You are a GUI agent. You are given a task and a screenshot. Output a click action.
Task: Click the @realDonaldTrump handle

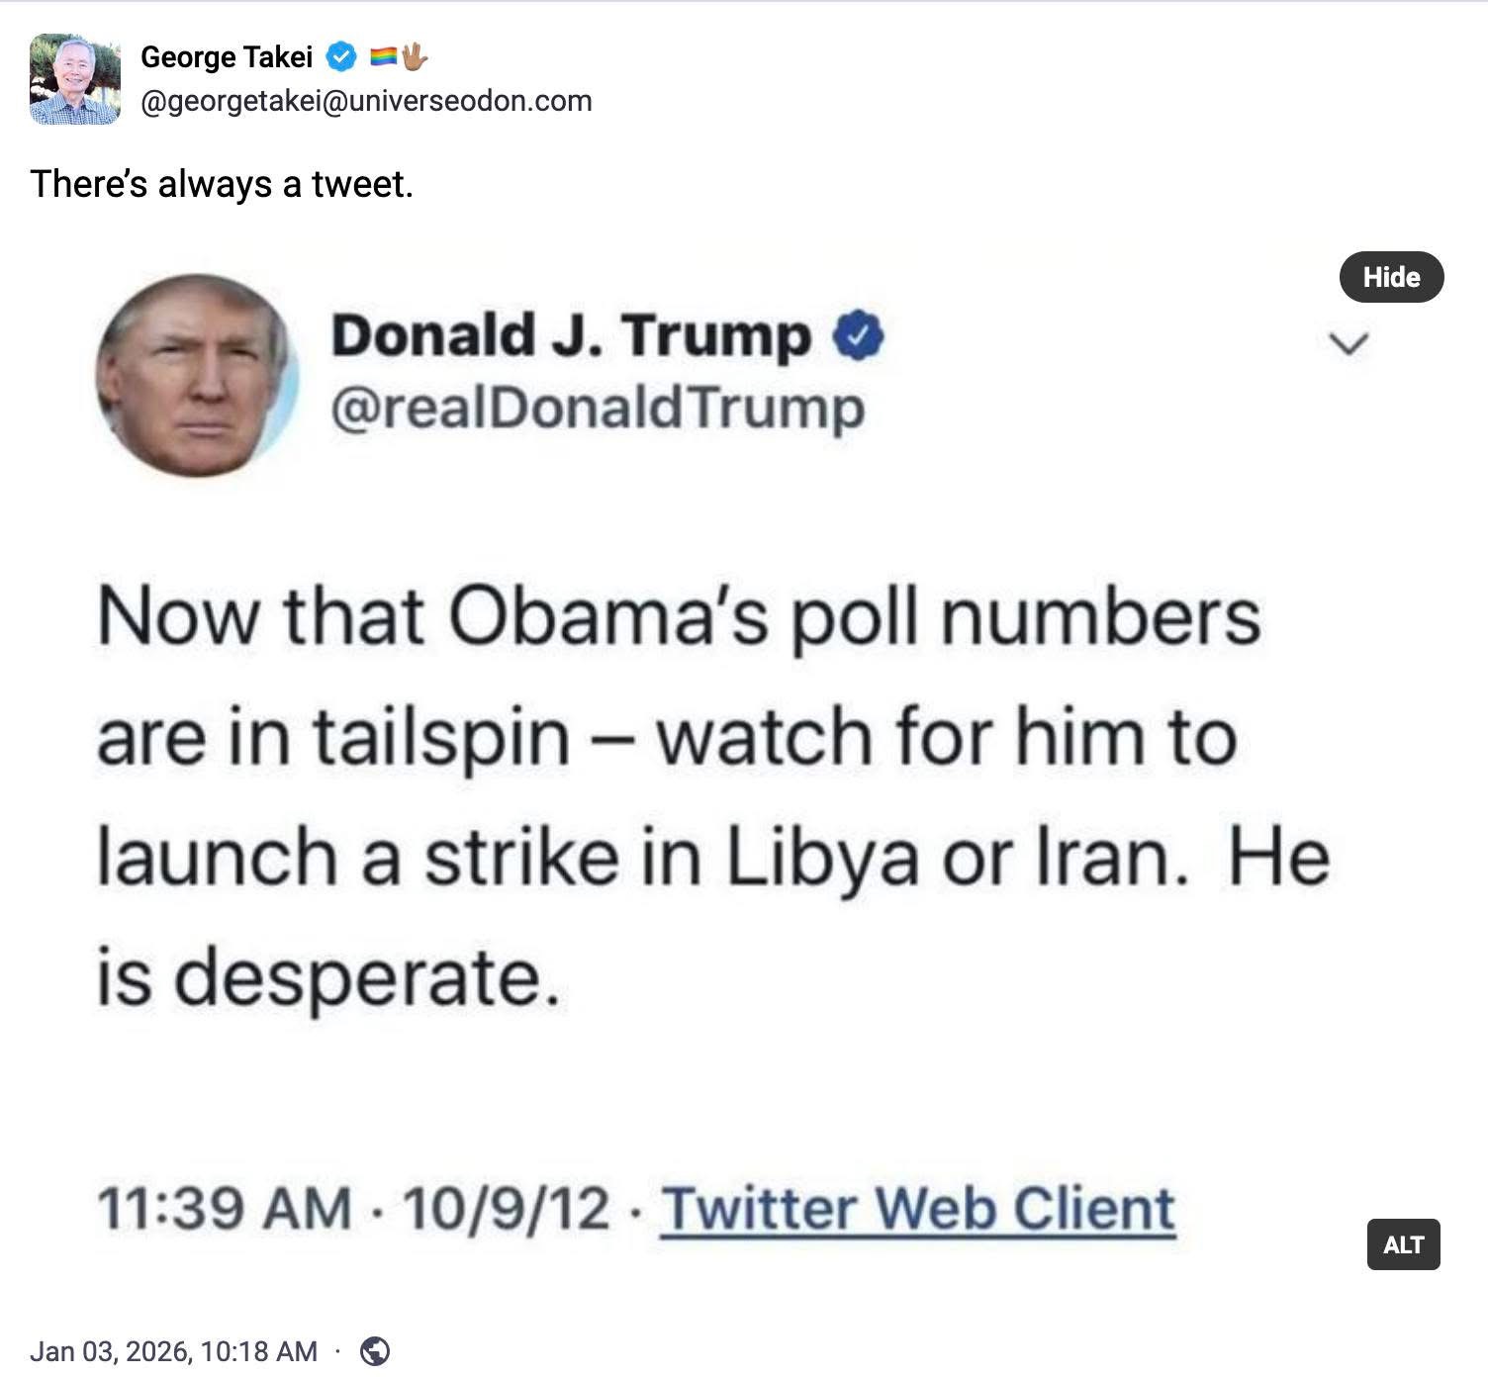click(x=598, y=408)
